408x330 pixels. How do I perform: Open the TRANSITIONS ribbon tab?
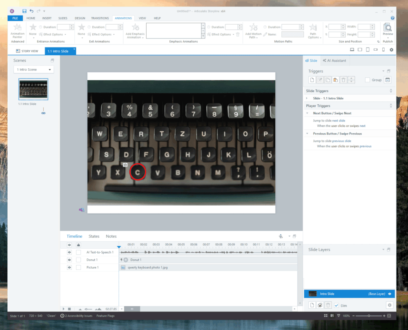pyautogui.click(x=100, y=18)
